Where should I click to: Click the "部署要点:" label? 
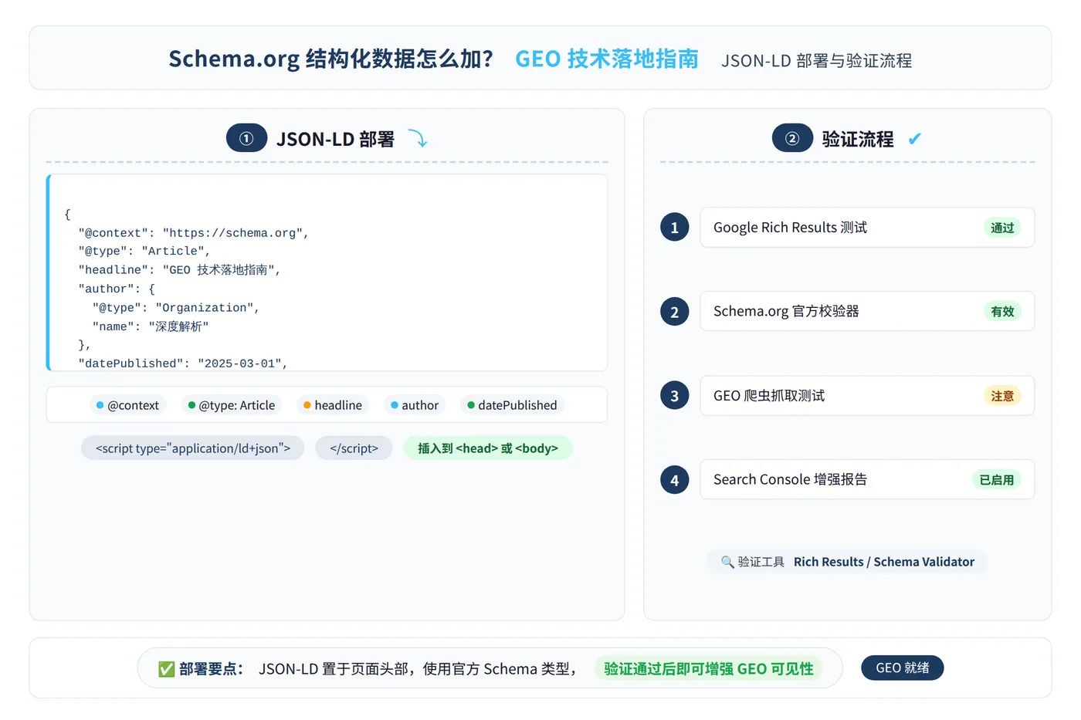click(x=211, y=669)
